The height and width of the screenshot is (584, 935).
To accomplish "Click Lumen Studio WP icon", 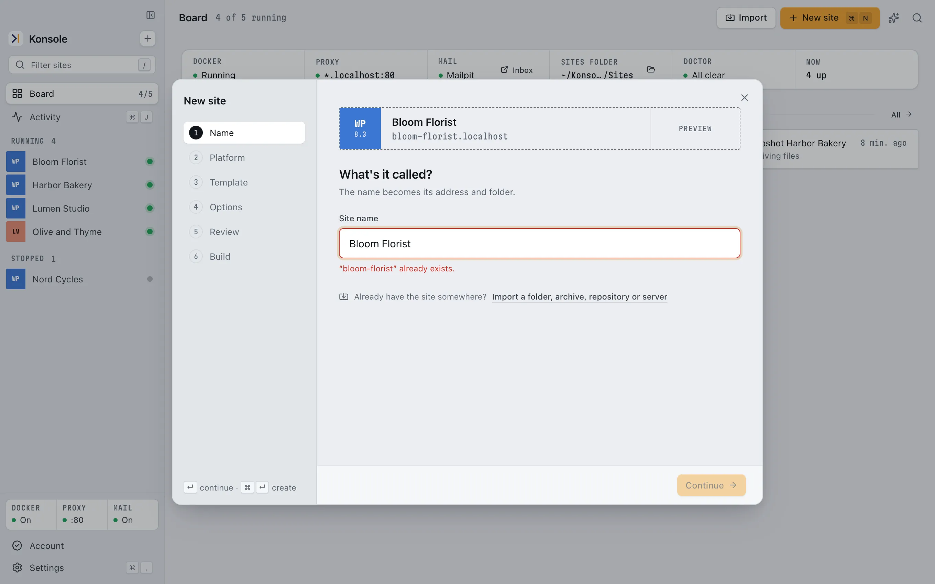I will [16, 208].
